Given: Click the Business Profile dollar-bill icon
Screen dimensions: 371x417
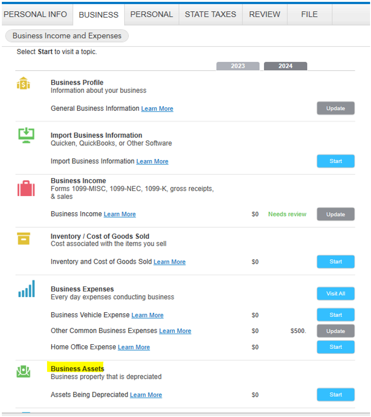Looking at the screenshot, I should (24, 83).
